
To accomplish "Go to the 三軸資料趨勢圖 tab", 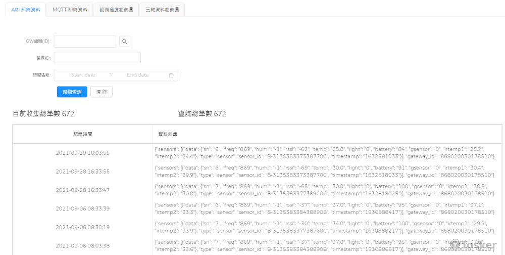I will coord(162,10).
